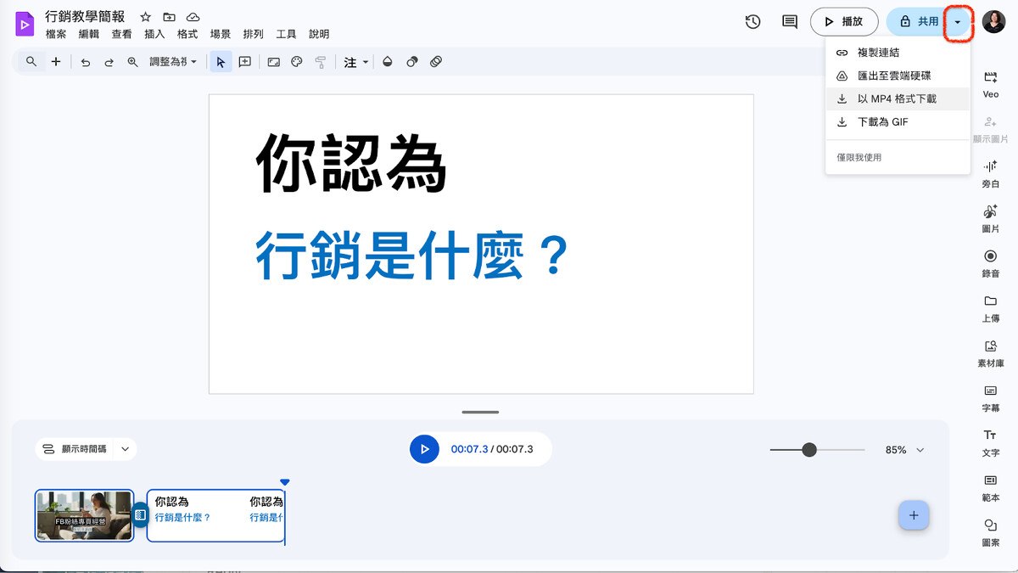Open the 字幕 captions panel
Viewport: 1018px width, 573px height.
click(990, 396)
